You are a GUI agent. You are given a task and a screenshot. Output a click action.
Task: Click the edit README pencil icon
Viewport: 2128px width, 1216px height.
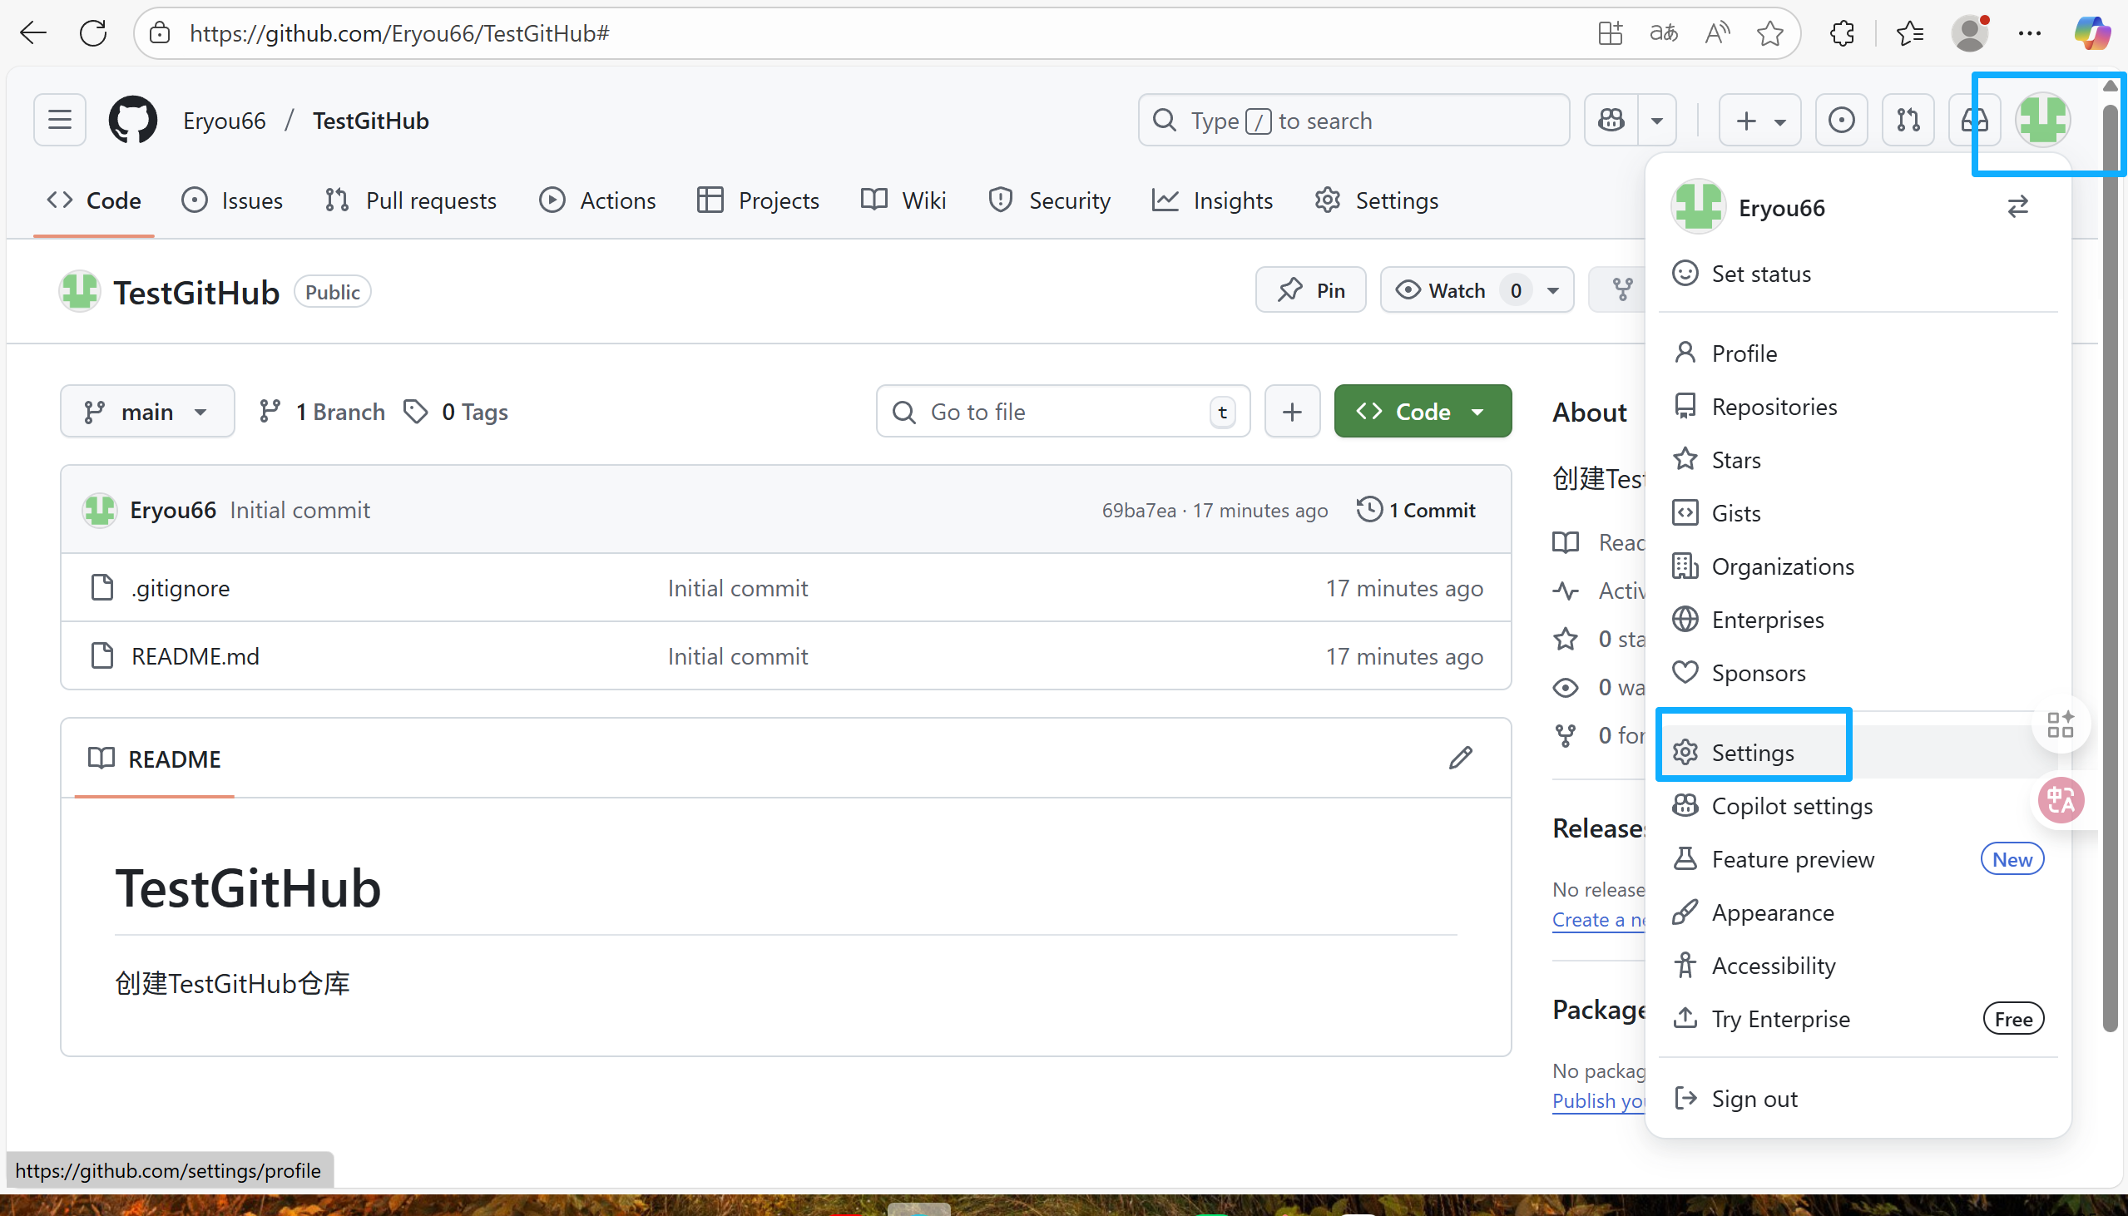[x=1460, y=759]
